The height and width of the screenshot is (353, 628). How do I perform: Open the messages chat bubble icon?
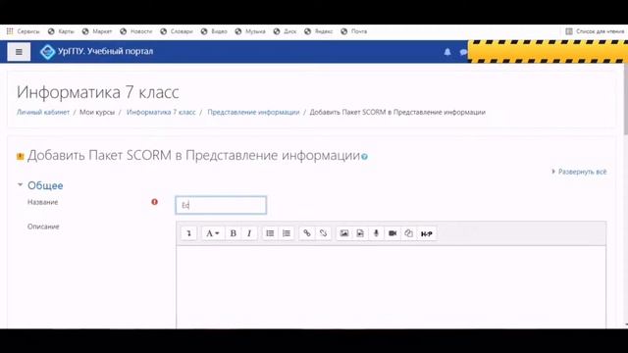click(463, 52)
